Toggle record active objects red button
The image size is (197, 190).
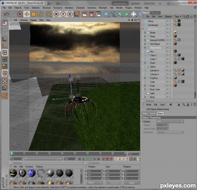click(x=103, y=159)
